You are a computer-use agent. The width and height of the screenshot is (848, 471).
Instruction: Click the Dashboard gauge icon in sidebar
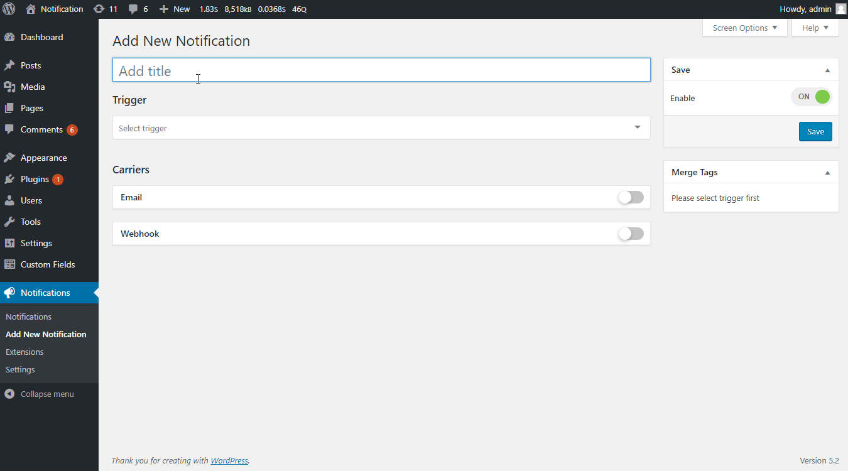tap(9, 37)
